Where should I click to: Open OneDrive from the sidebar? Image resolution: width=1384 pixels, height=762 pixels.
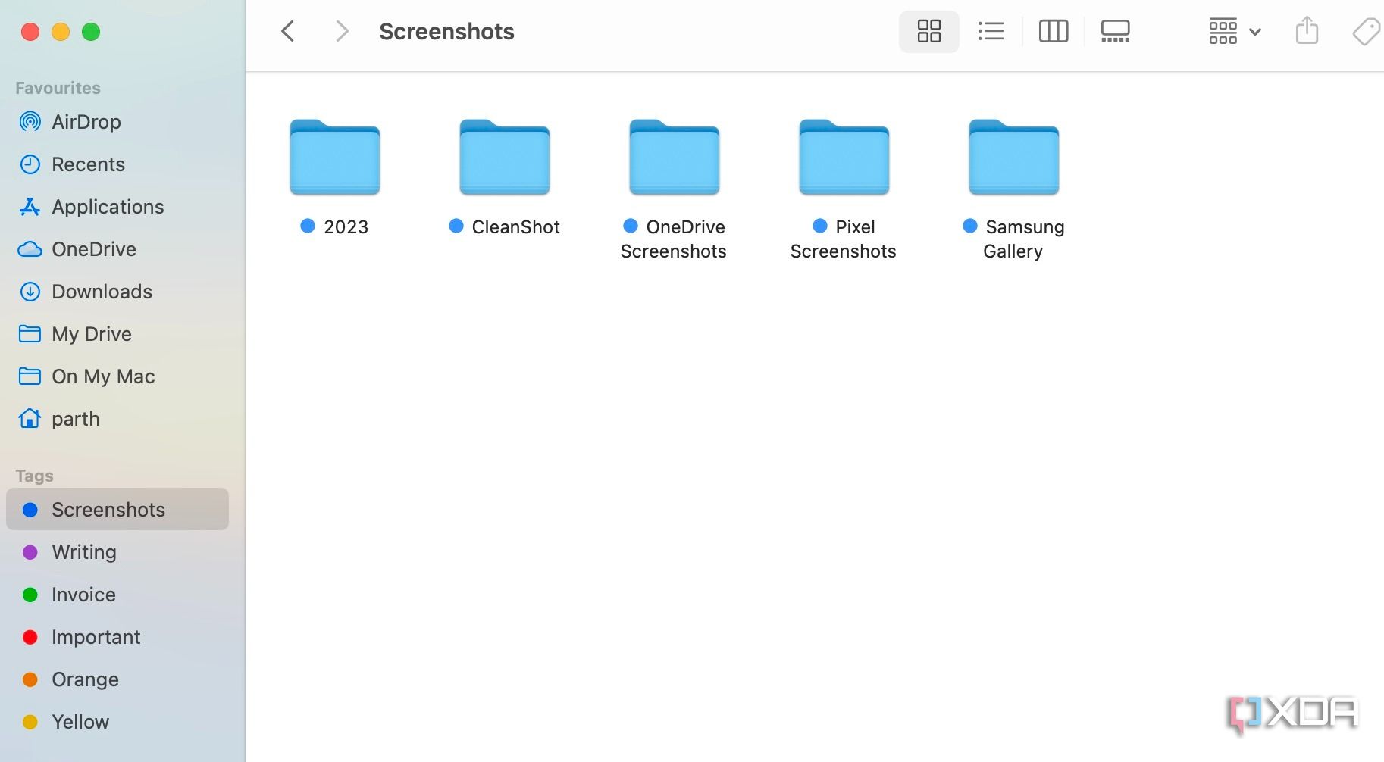click(x=94, y=248)
